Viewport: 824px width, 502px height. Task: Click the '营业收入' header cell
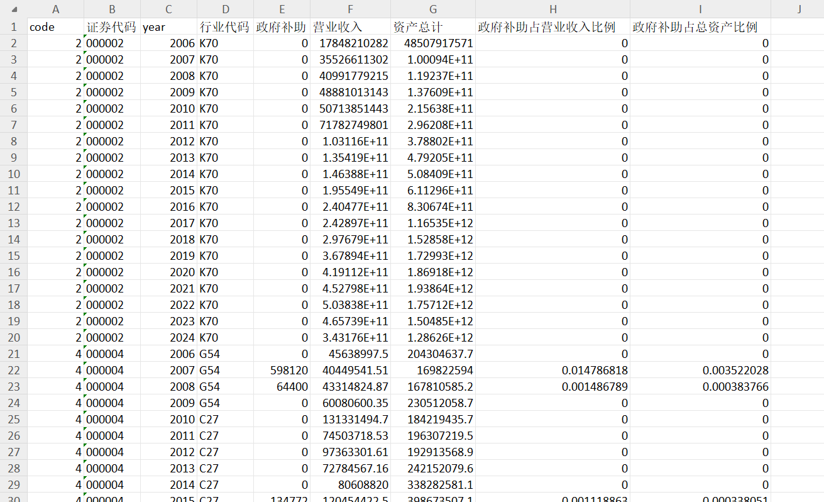(351, 27)
